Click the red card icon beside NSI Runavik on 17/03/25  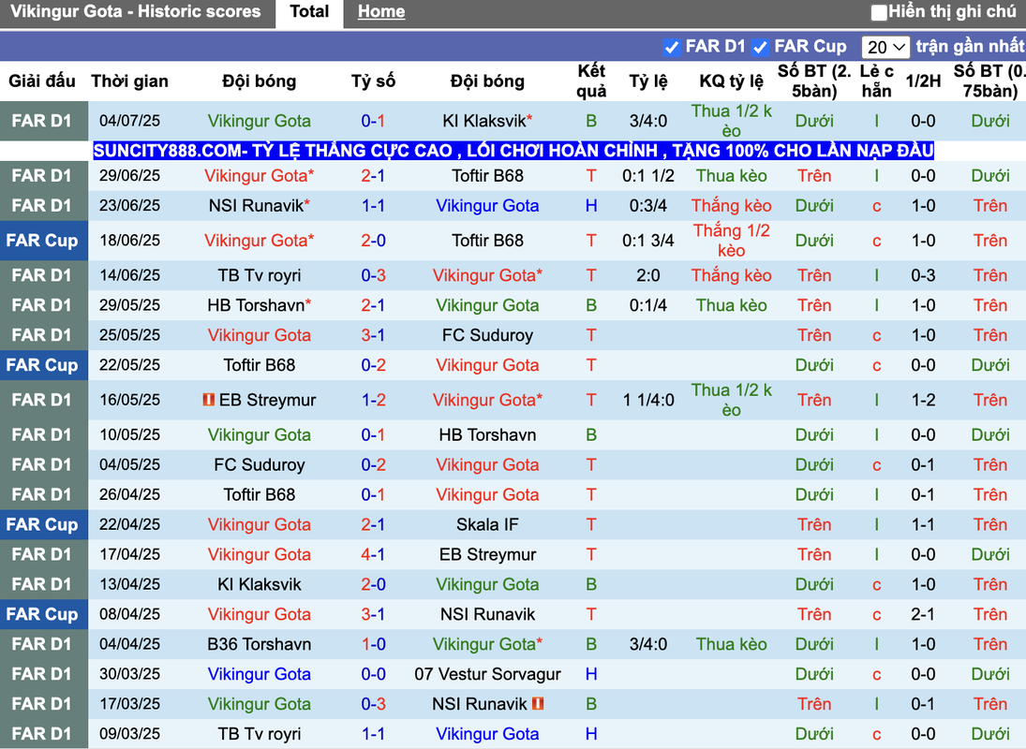pos(538,703)
